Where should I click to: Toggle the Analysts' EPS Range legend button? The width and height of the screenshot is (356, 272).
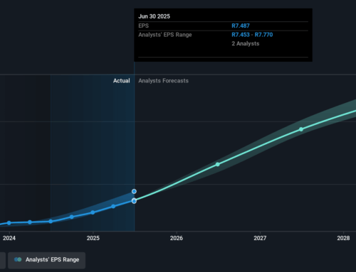pos(46,260)
